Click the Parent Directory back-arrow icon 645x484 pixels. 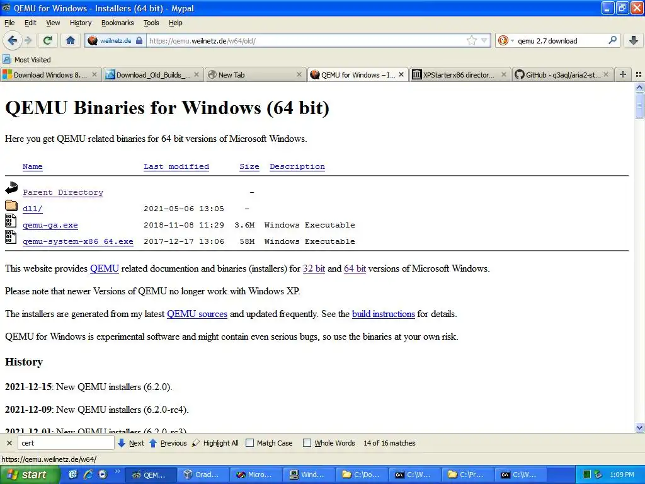point(11,188)
